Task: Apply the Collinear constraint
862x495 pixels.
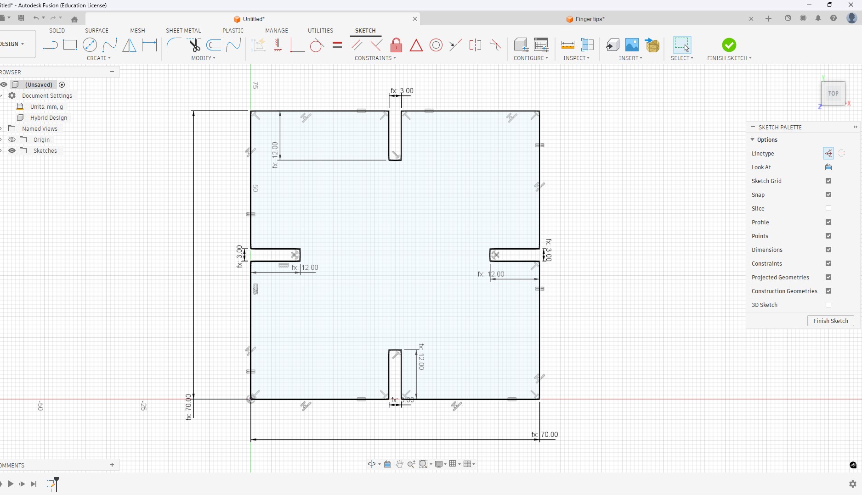Action: (x=455, y=45)
